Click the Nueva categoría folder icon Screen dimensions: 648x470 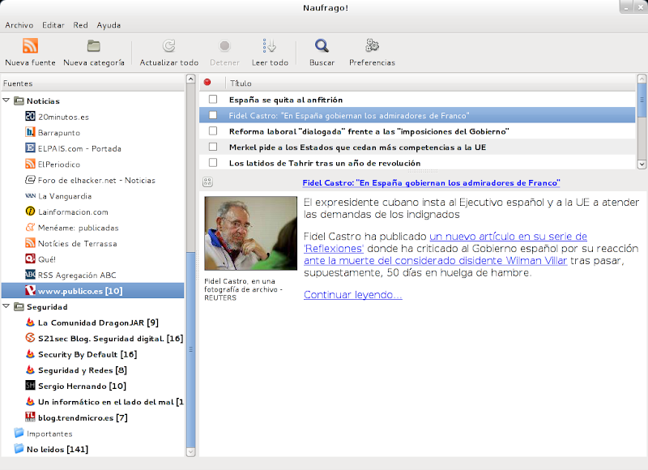tap(94, 46)
